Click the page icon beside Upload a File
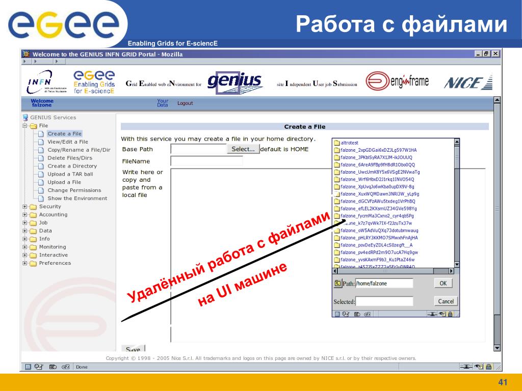The width and height of the screenshot is (522, 391). [x=41, y=182]
